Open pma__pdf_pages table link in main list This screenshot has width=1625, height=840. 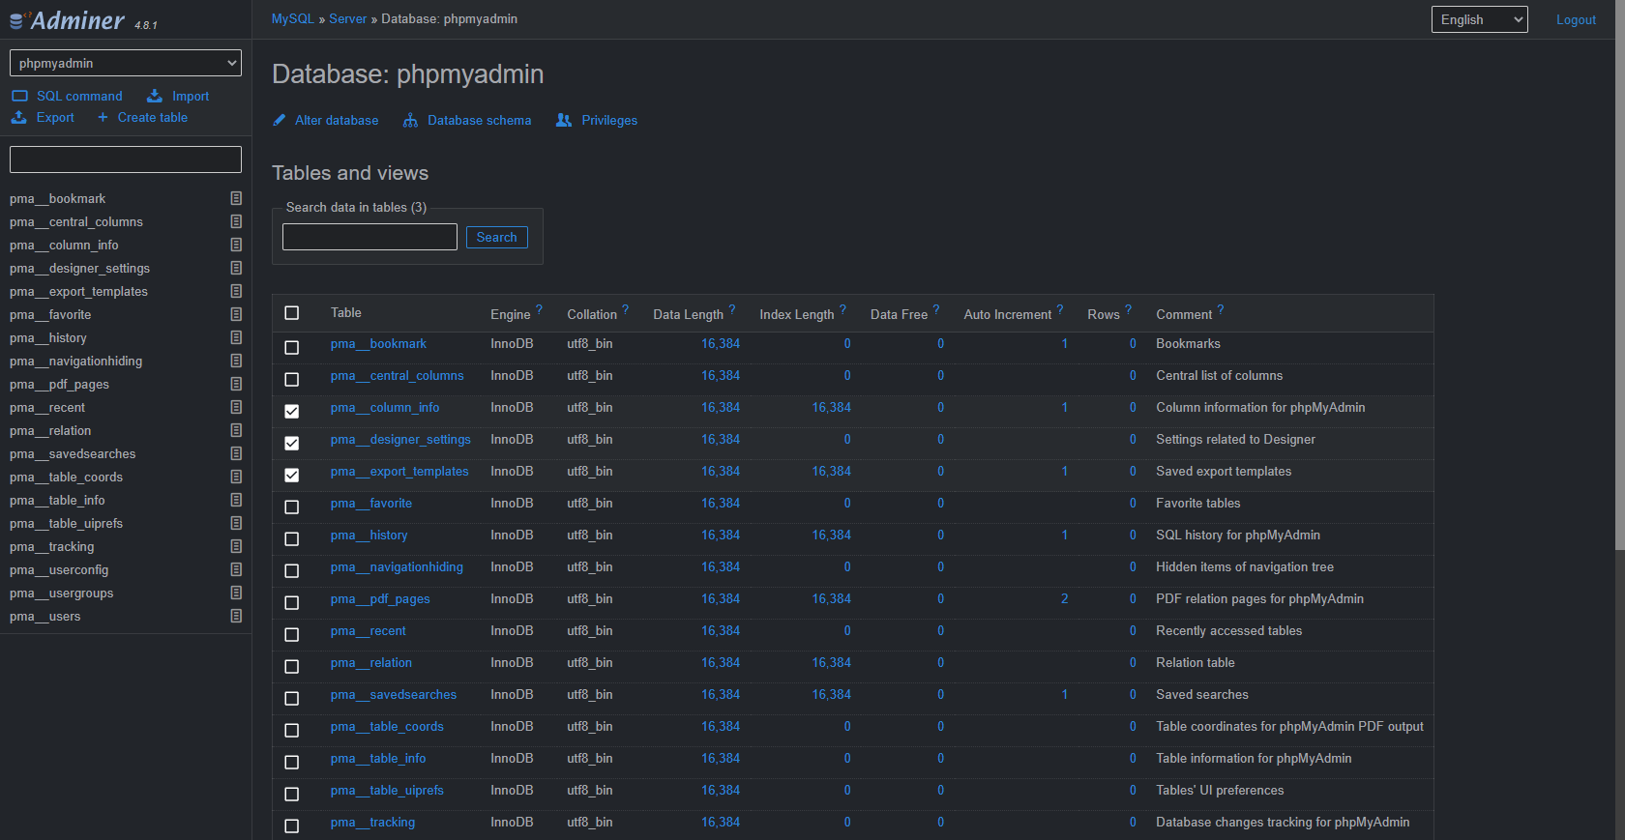(x=380, y=598)
